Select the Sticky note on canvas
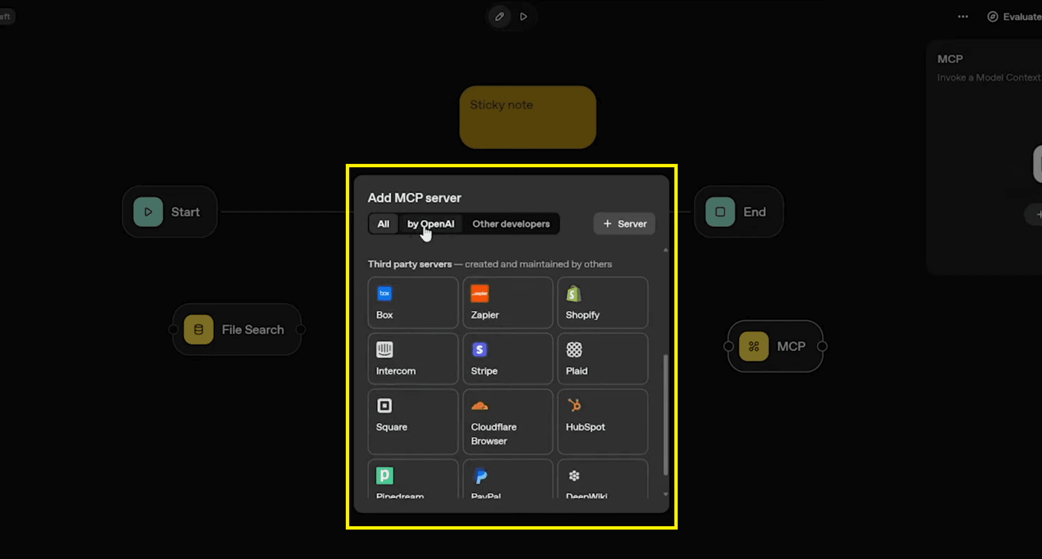Screen dimensions: 1042x559 pyautogui.click(x=528, y=117)
